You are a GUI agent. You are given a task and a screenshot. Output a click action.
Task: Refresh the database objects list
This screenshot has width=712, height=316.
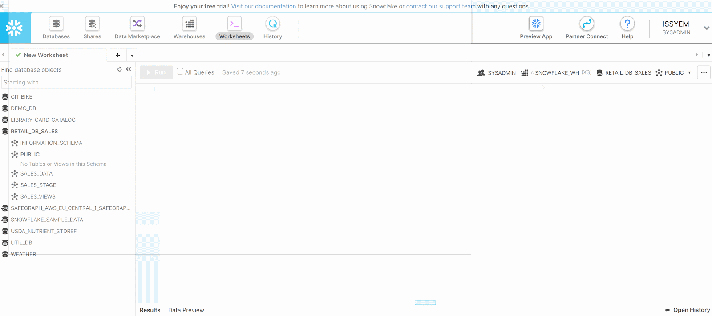[x=120, y=69]
